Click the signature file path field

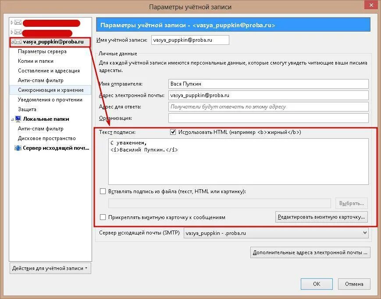pyautogui.click(x=220, y=203)
